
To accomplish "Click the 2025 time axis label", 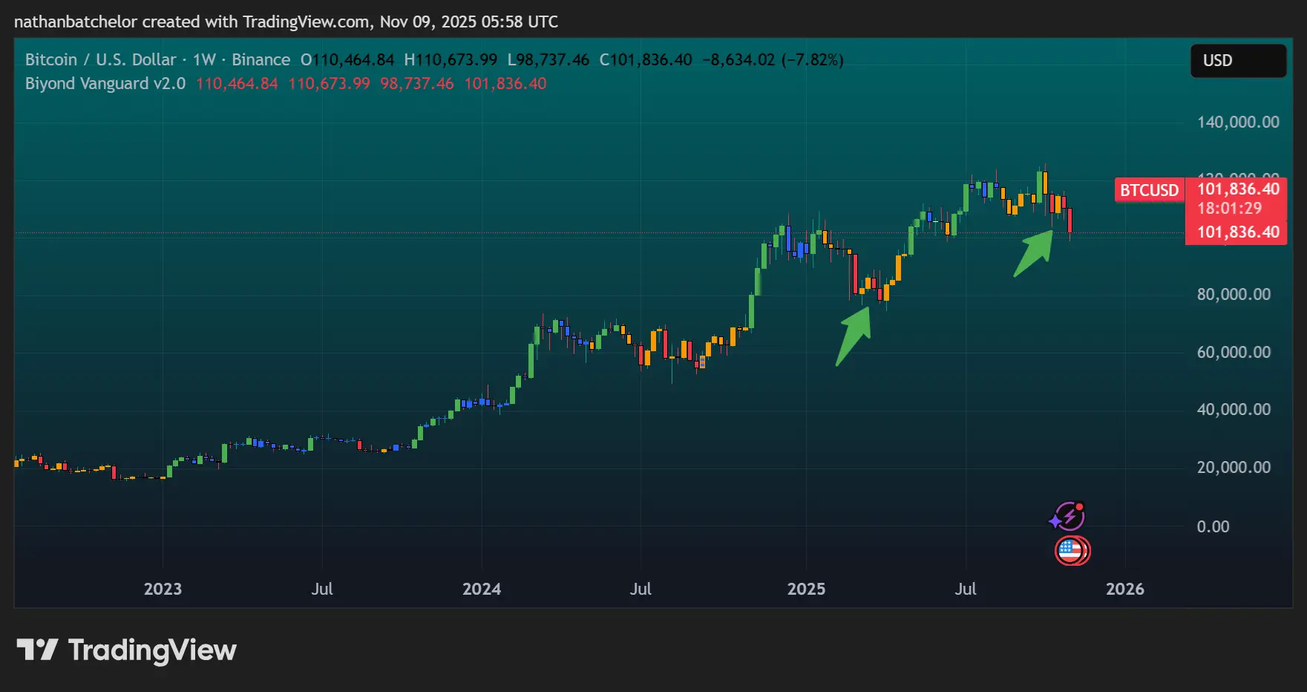I will click(806, 590).
